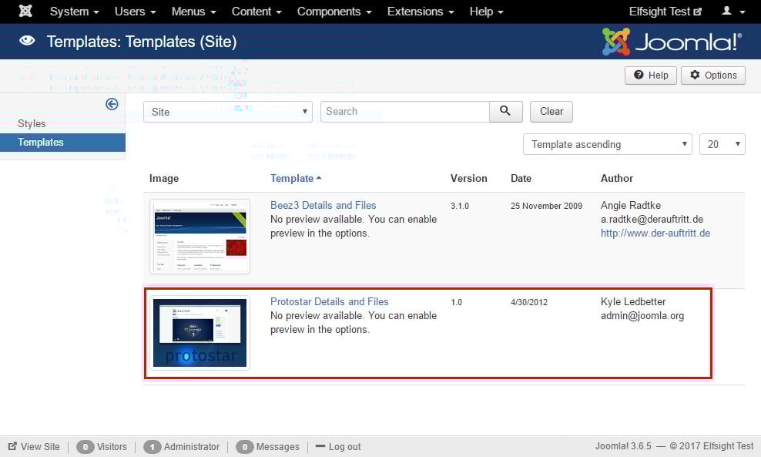The width and height of the screenshot is (761, 457).
Task: Open the Content menu
Action: 256,11
